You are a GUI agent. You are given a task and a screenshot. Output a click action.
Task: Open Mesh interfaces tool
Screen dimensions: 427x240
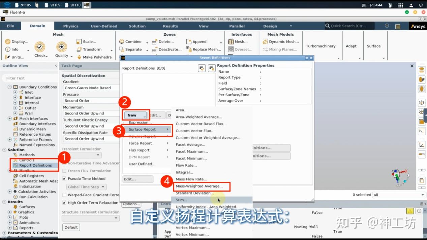(238, 42)
